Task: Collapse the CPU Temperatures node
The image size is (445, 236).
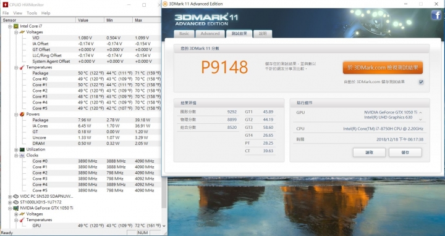Action: (x=16, y=67)
